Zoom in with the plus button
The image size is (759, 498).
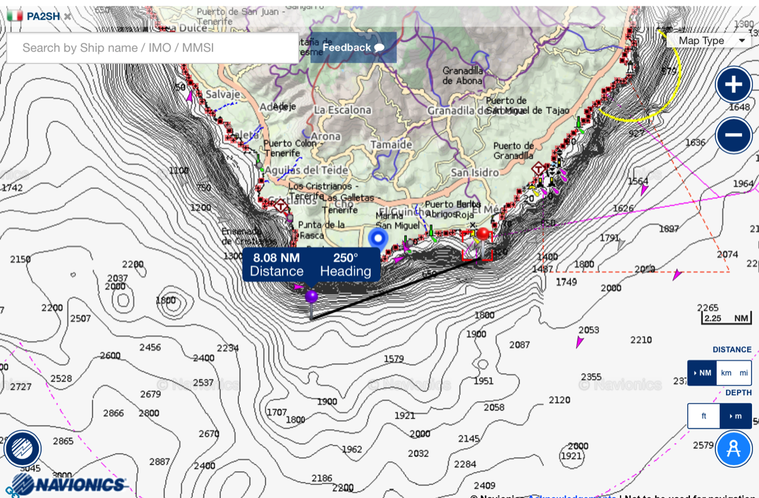733,84
